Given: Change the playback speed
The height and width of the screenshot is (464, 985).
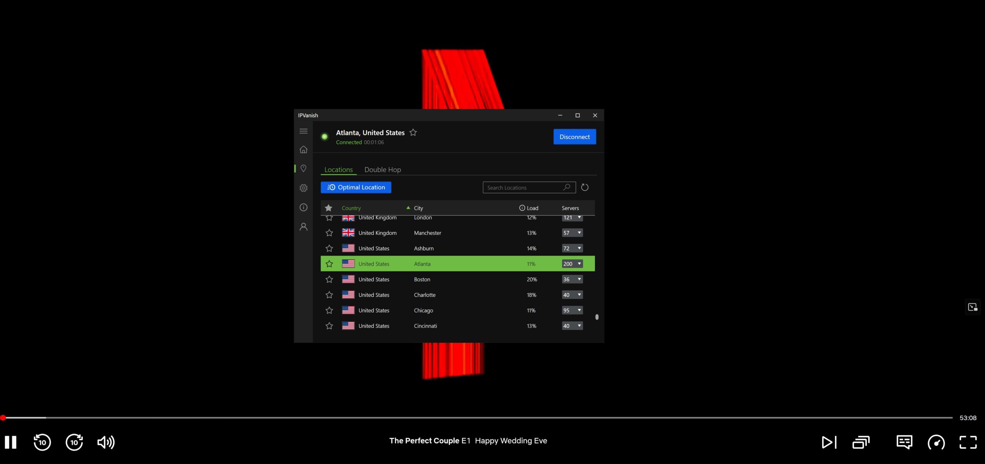Looking at the screenshot, I should pyautogui.click(x=936, y=442).
